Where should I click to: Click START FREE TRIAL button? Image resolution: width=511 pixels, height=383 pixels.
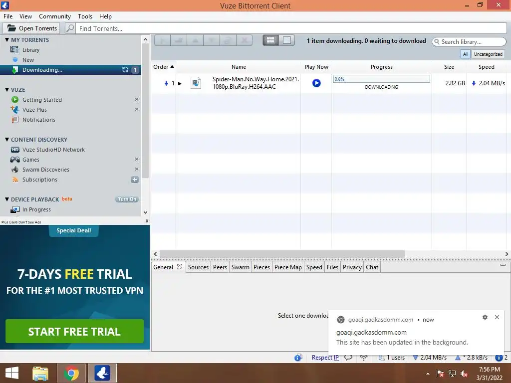[x=74, y=332]
